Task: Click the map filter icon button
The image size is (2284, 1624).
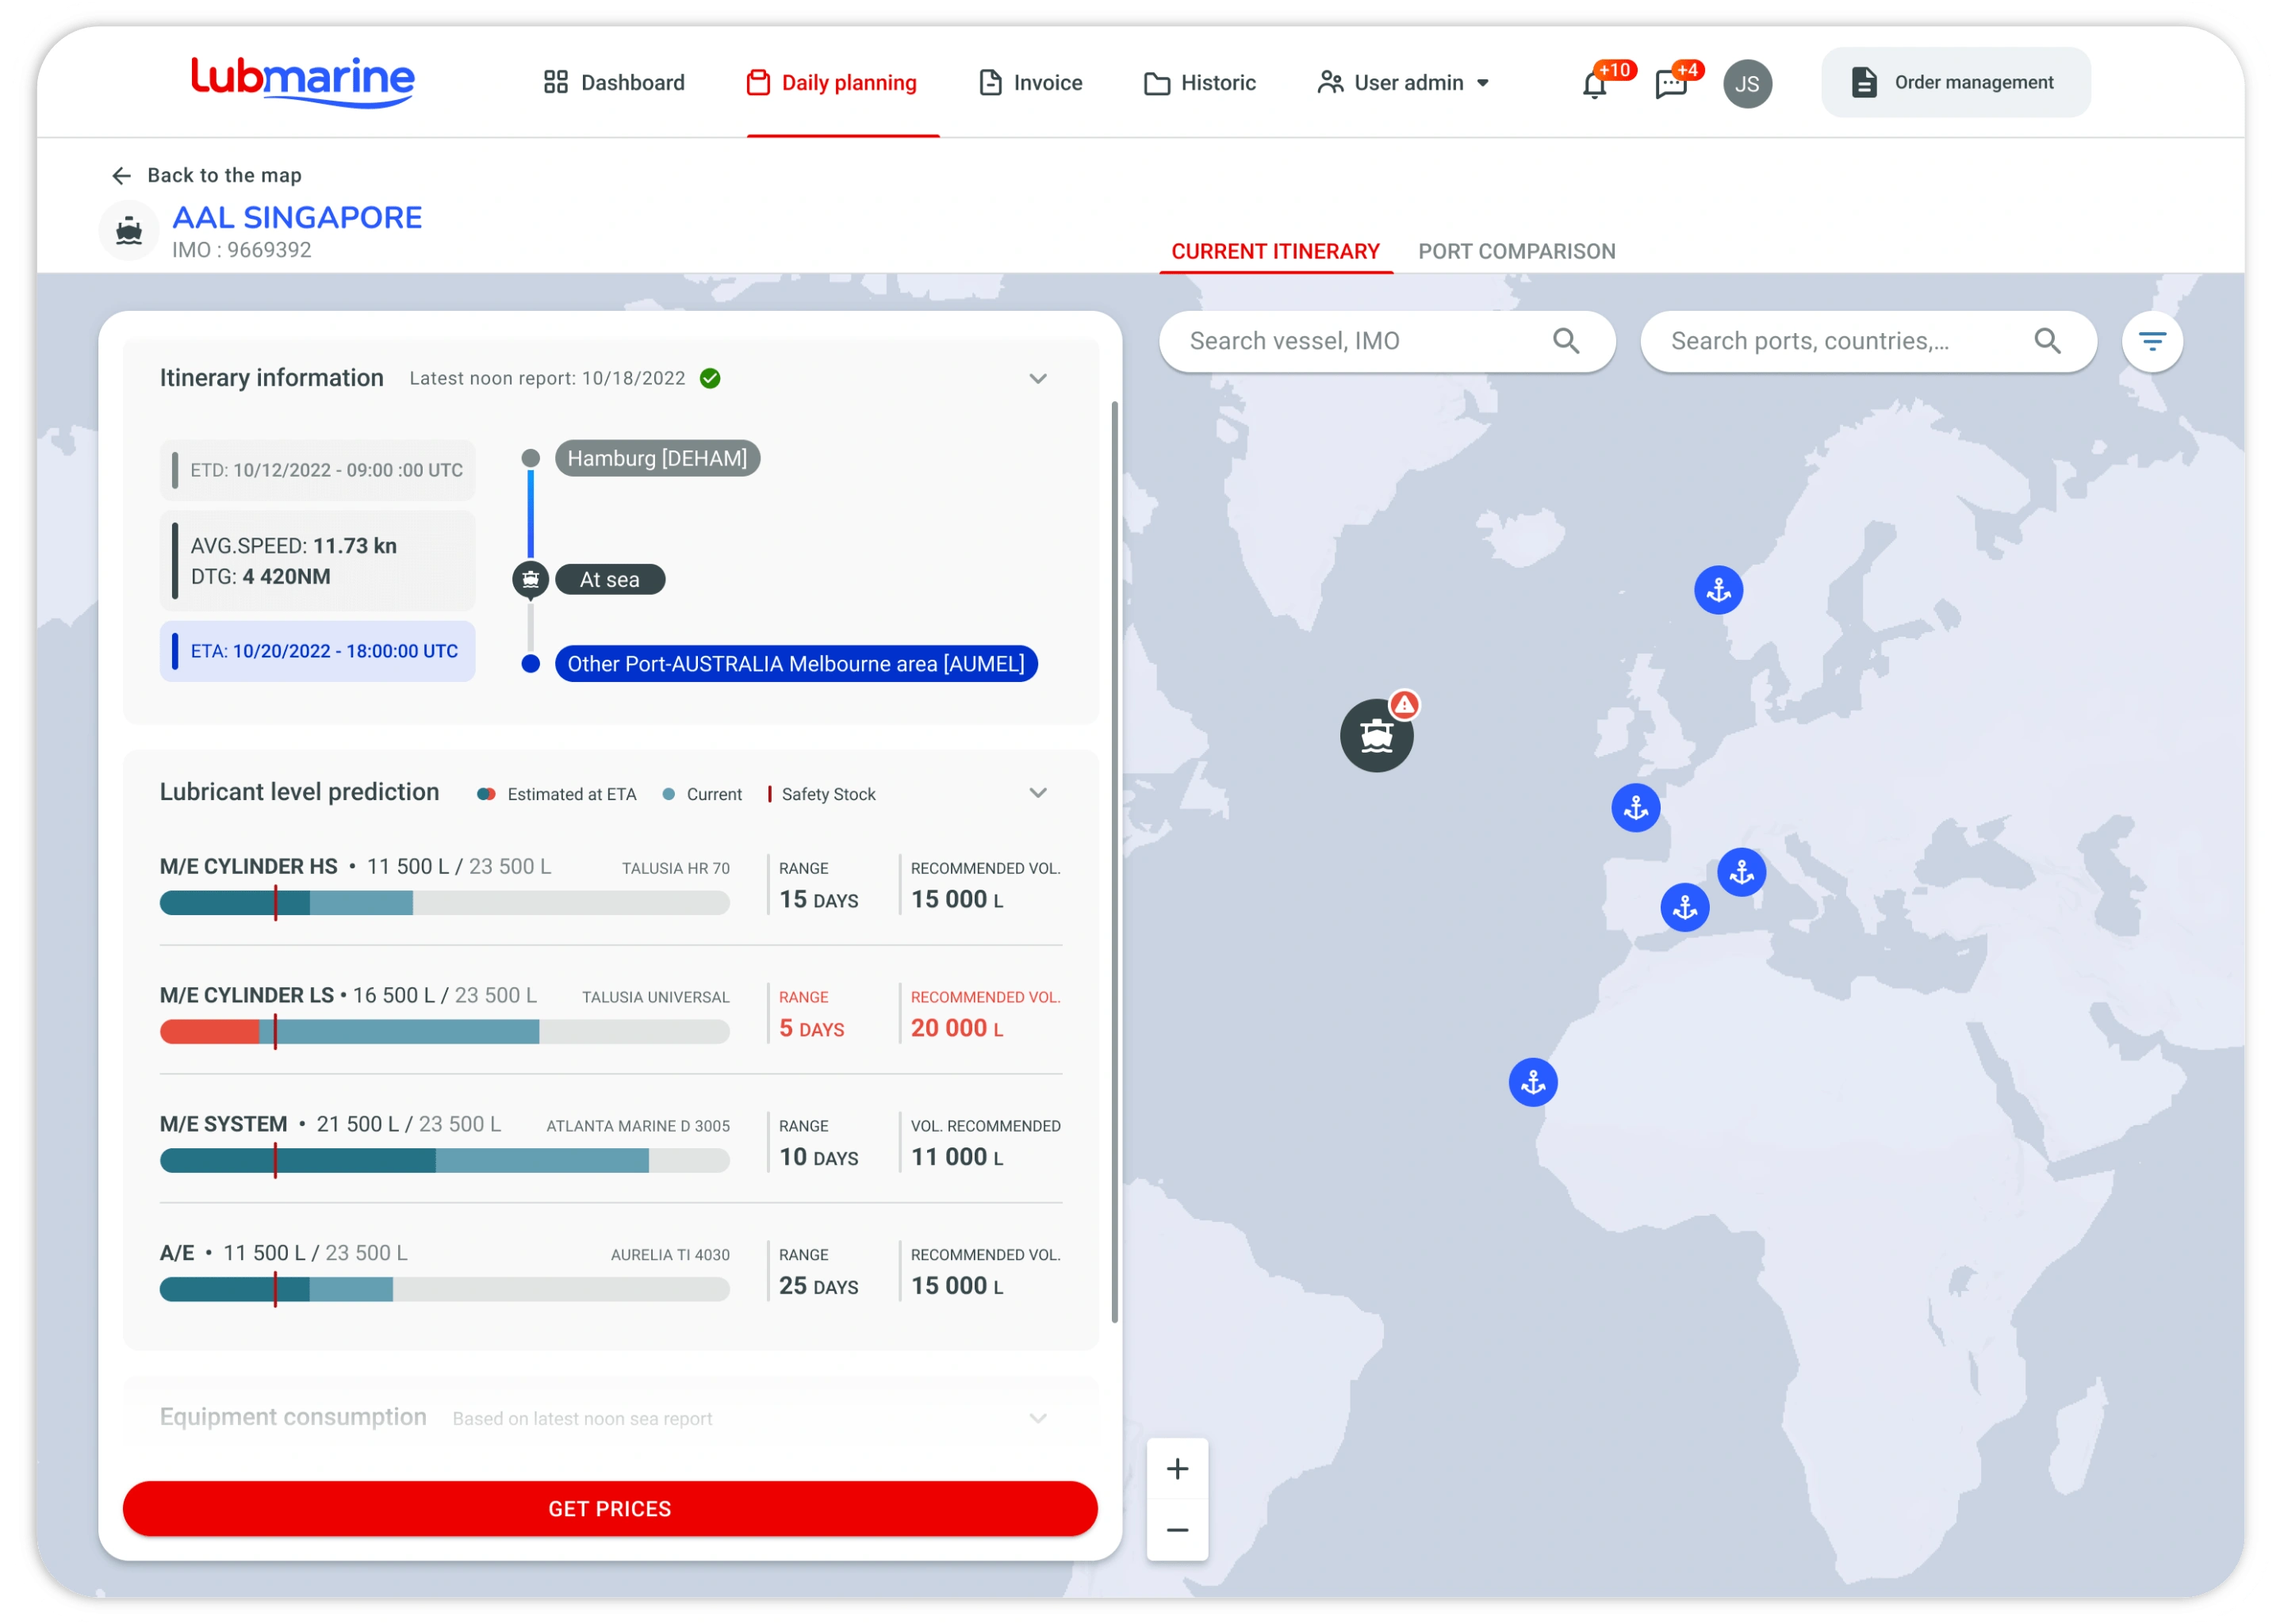Action: pyautogui.click(x=2151, y=342)
